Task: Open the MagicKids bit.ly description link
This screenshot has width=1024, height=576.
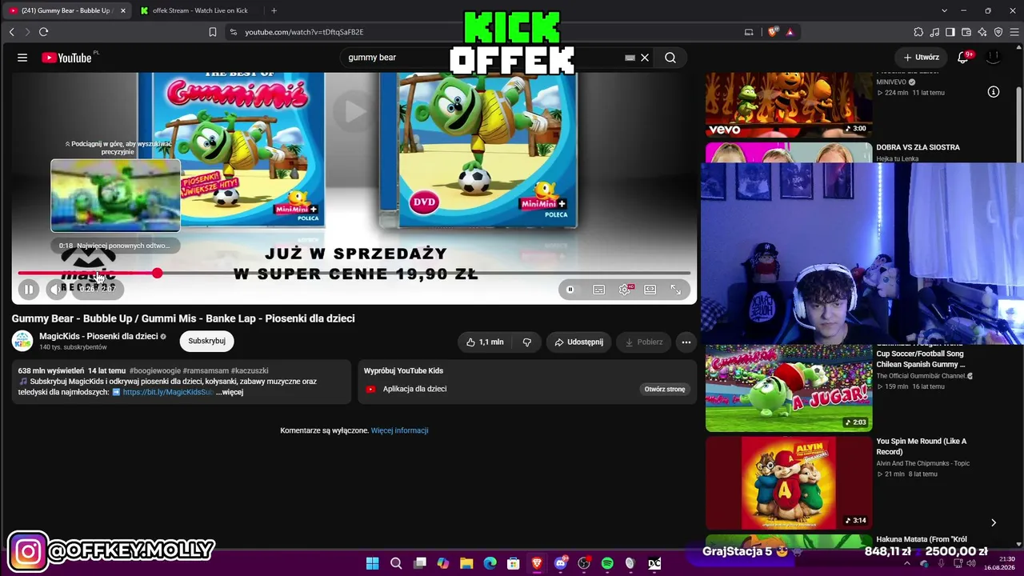Action: [168, 392]
